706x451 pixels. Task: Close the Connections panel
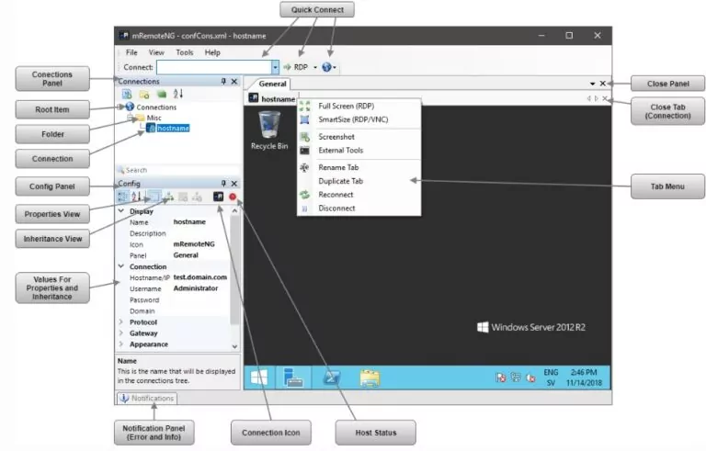(x=234, y=81)
